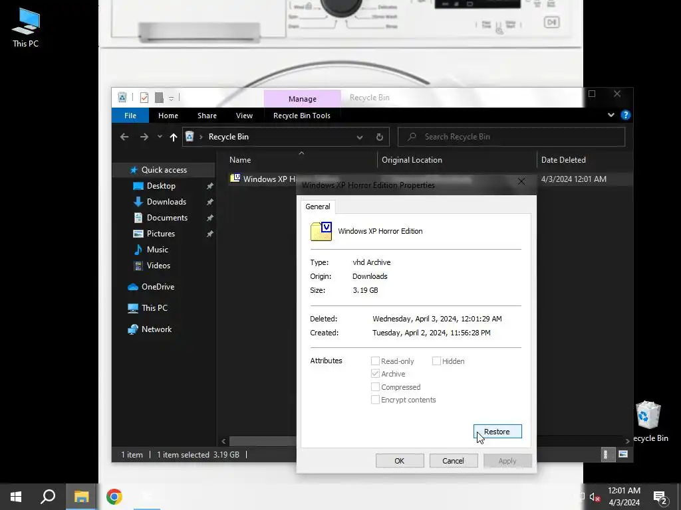Click the blue Help question mark icon
The image size is (681, 510).
(625, 115)
